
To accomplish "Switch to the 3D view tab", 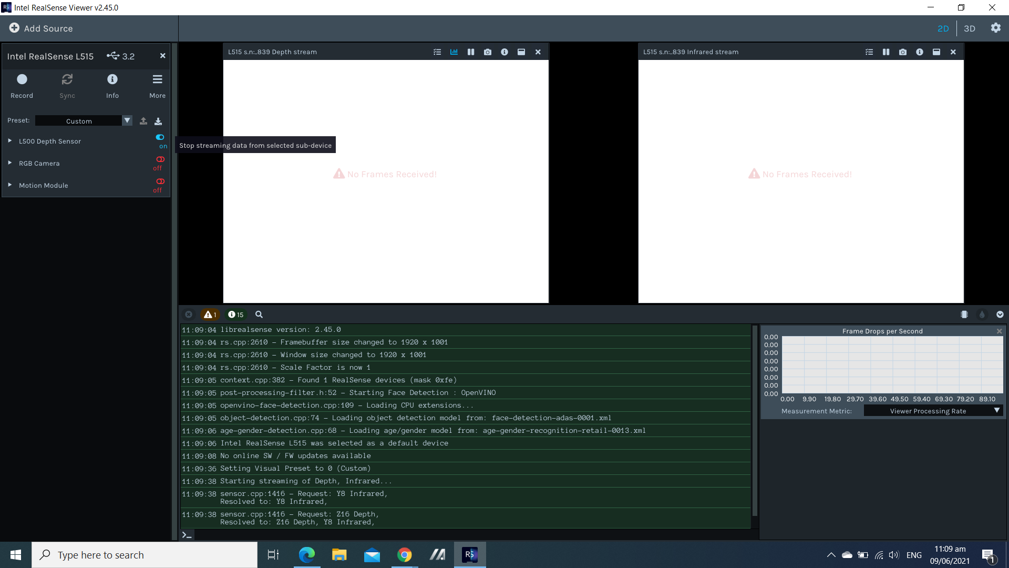I will [970, 28].
